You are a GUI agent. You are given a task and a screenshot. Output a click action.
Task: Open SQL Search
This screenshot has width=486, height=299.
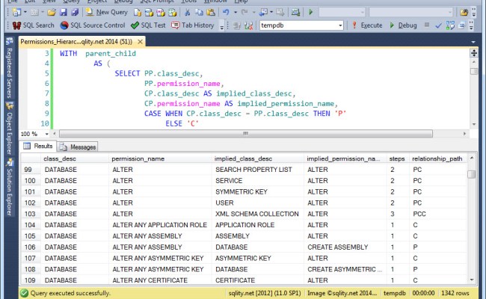pos(33,25)
